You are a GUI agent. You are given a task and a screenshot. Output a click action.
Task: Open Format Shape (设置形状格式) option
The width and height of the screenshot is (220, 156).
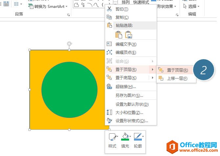coord(131,121)
